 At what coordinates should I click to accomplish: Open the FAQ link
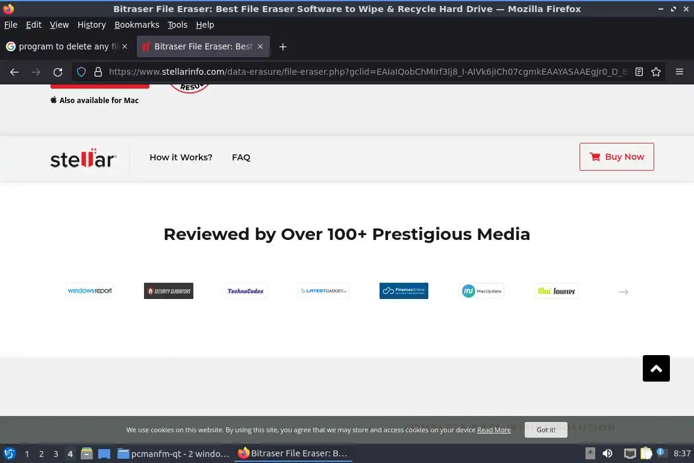pyautogui.click(x=241, y=157)
